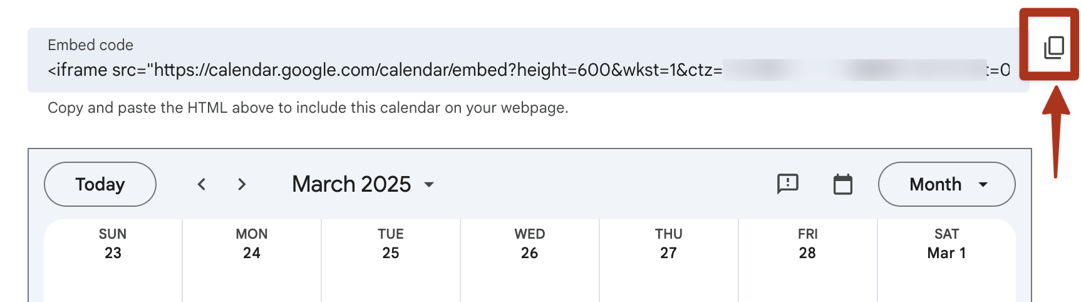
Task: Click inside the embed code field
Action: (529, 60)
